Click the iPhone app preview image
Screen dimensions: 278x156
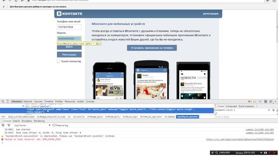click(109, 81)
